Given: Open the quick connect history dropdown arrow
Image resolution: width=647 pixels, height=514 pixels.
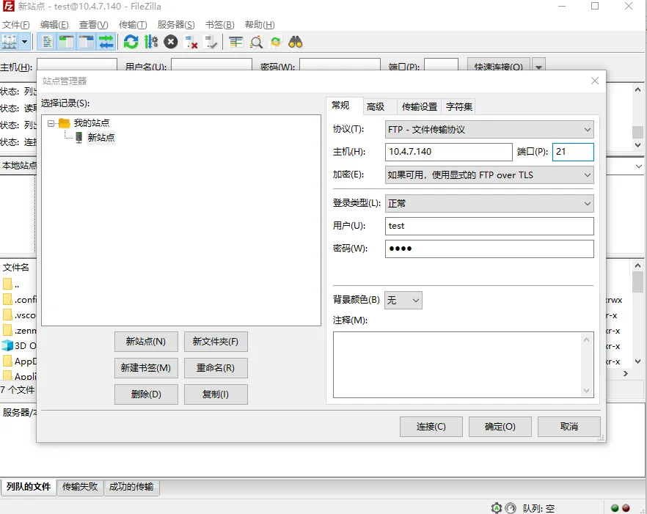Looking at the screenshot, I should click(538, 66).
